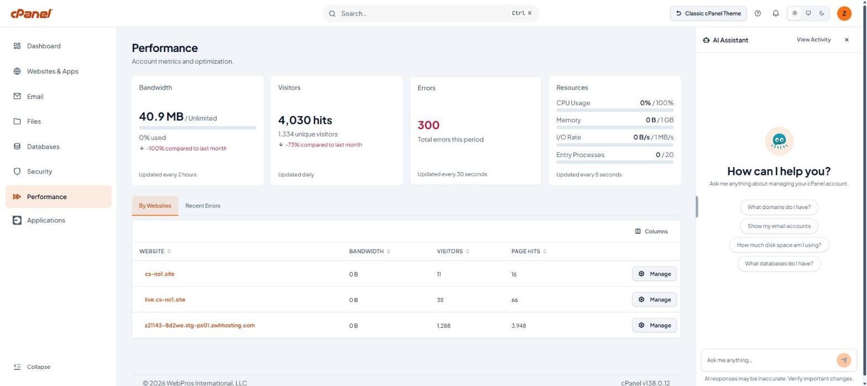Image resolution: width=867 pixels, height=386 pixels.
Task: Choose 'What databases do I have?' suggestion
Action: coord(779,264)
